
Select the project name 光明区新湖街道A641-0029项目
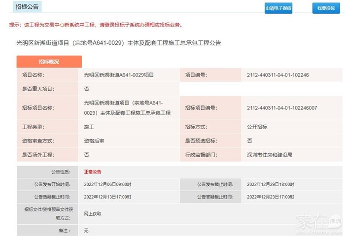pos(119,75)
